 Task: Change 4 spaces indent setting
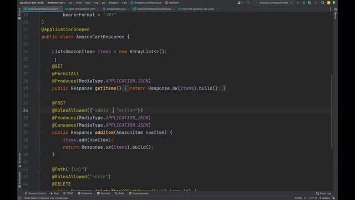click(324, 198)
